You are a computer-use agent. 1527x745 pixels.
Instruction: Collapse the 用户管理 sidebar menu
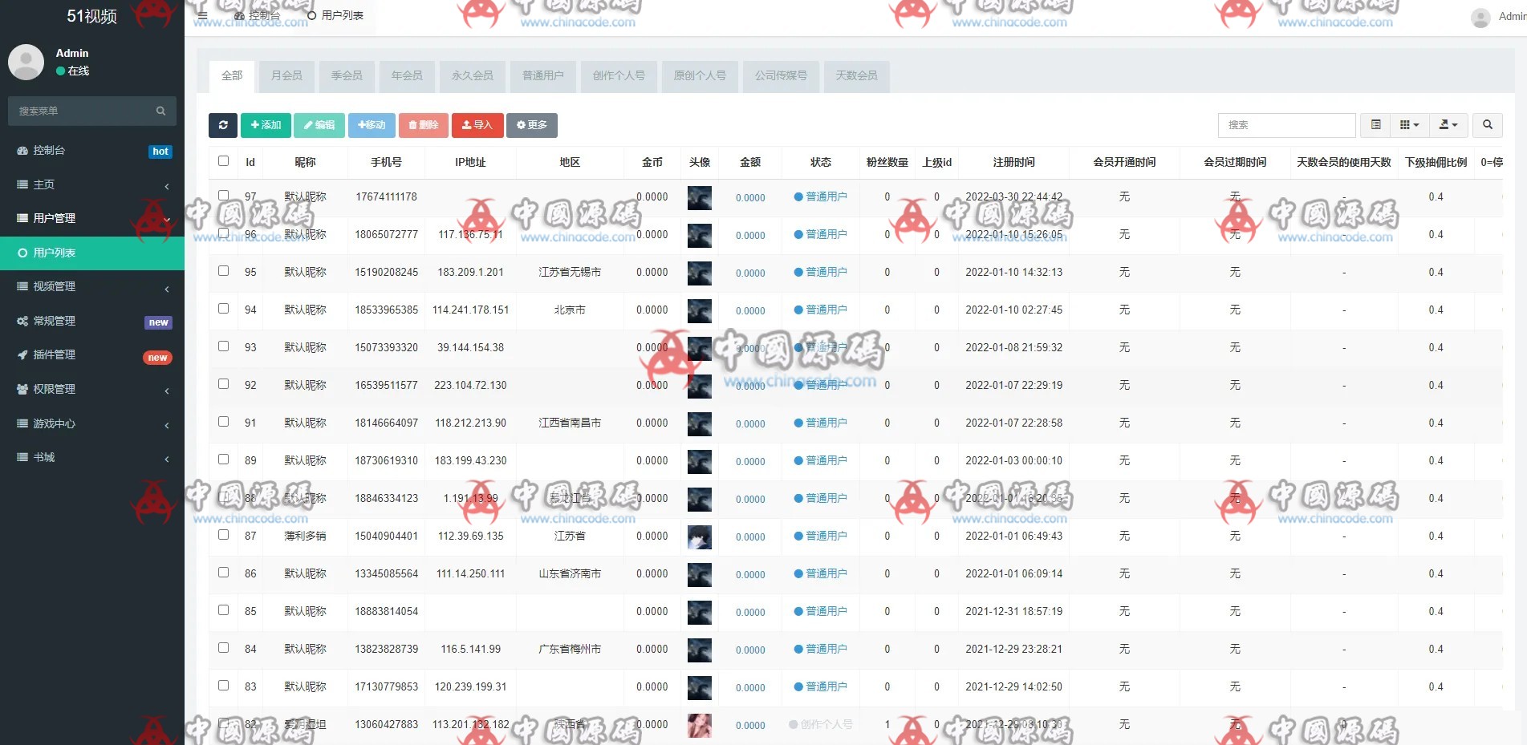click(92, 218)
